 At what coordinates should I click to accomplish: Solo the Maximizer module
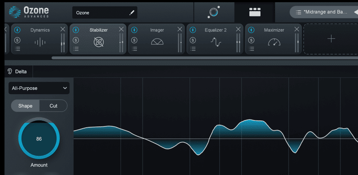(x=251, y=40)
